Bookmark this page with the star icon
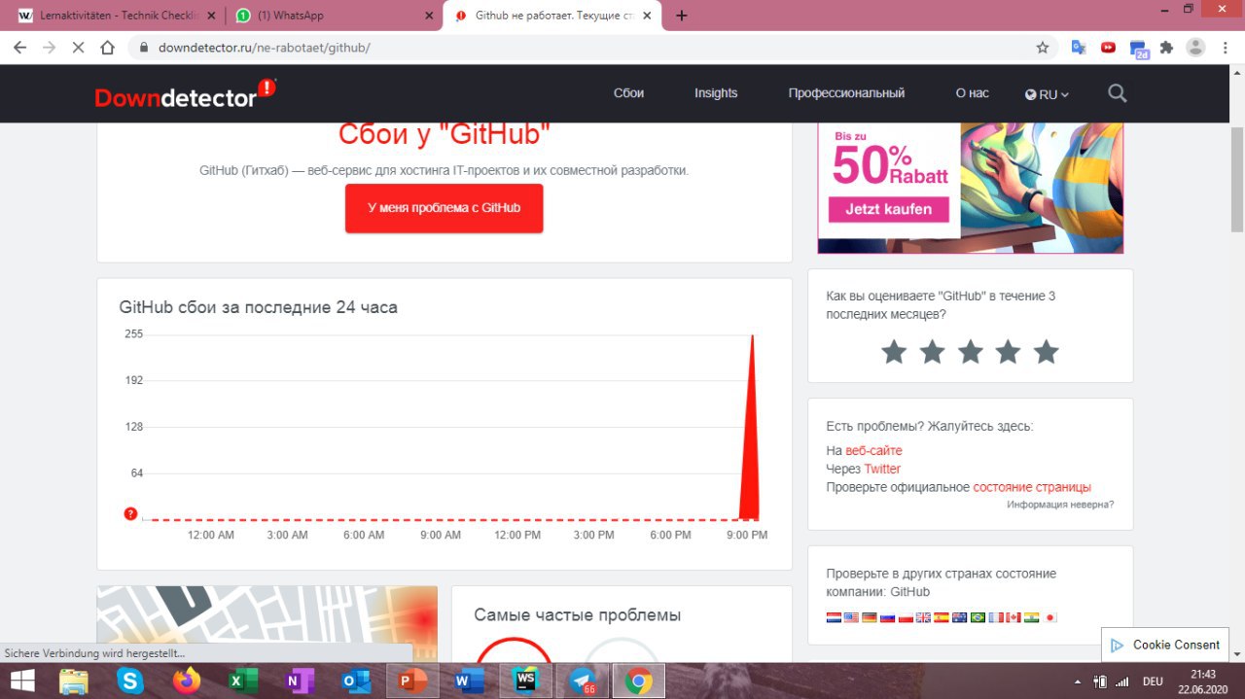1245x699 pixels. (1043, 47)
